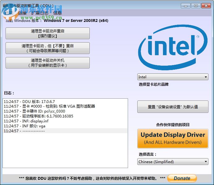Reset device installation settings to default
214x185 pixels.
(173, 107)
